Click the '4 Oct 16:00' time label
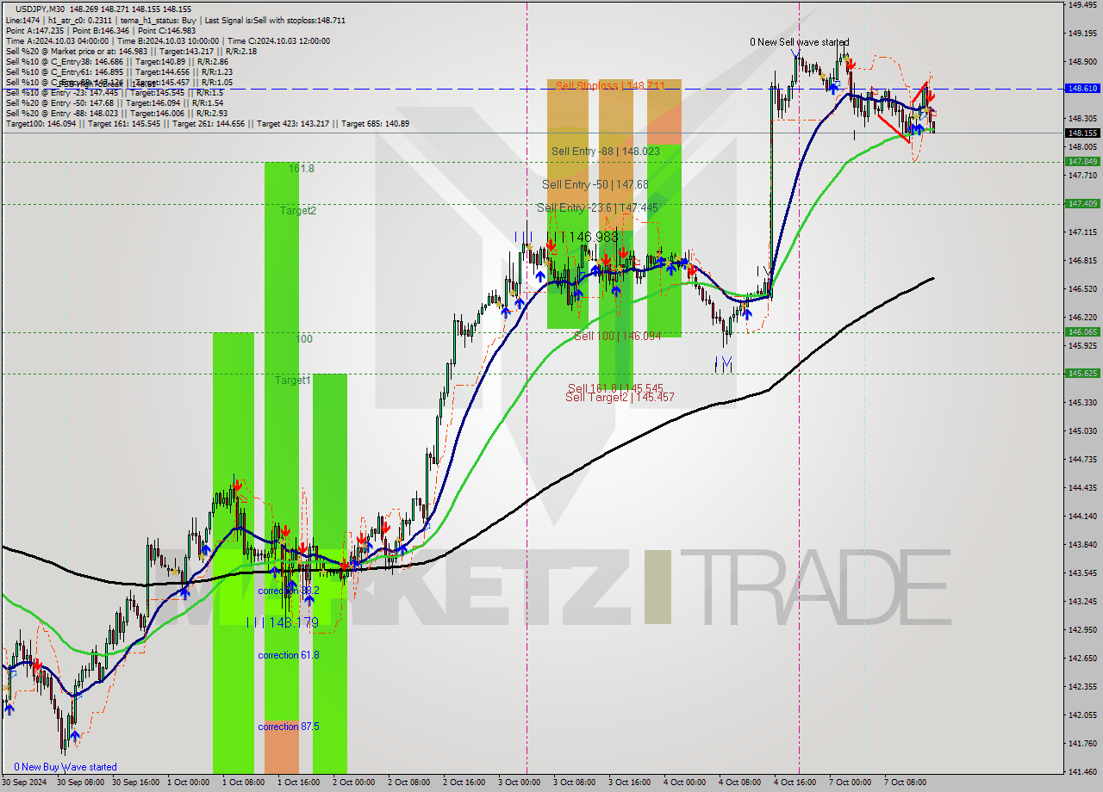 coord(795,783)
